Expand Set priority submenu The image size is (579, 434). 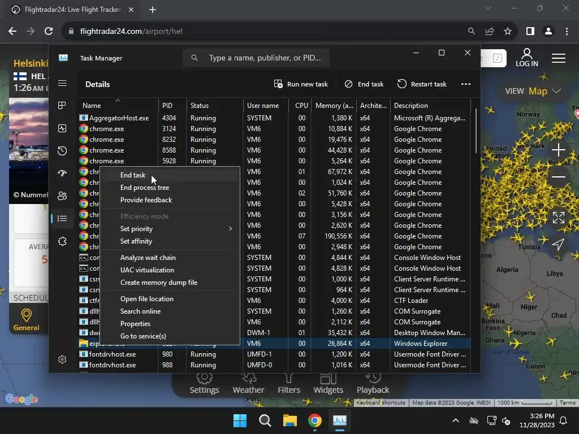point(170,229)
